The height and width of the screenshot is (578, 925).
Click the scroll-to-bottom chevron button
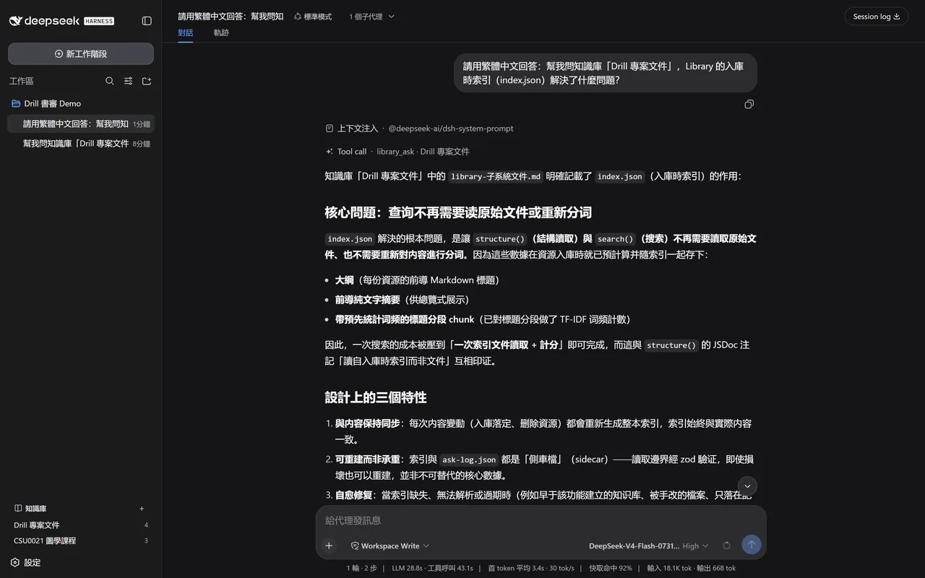coord(747,486)
